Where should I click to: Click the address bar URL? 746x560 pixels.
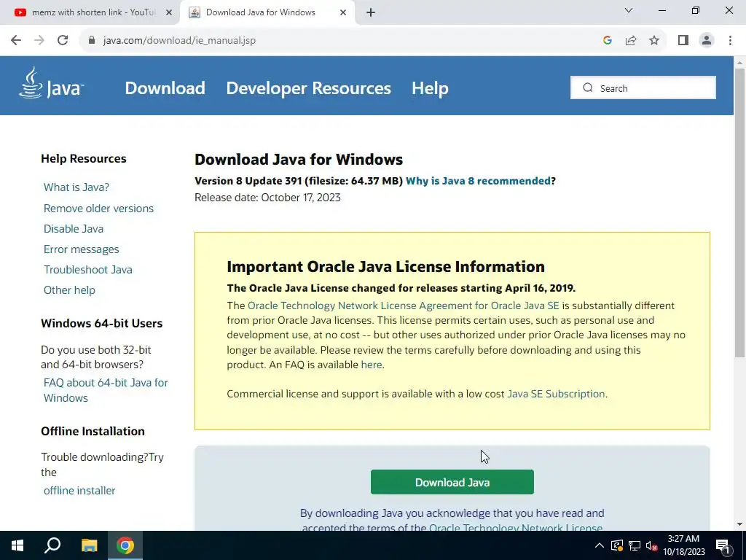tap(179, 41)
